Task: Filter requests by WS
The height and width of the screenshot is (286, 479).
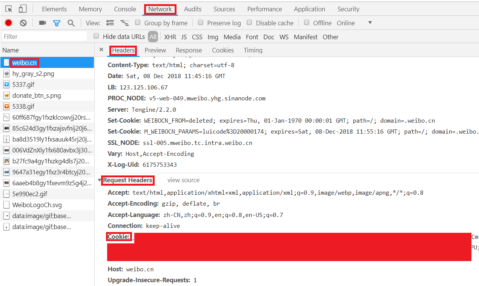Action: click(x=284, y=37)
